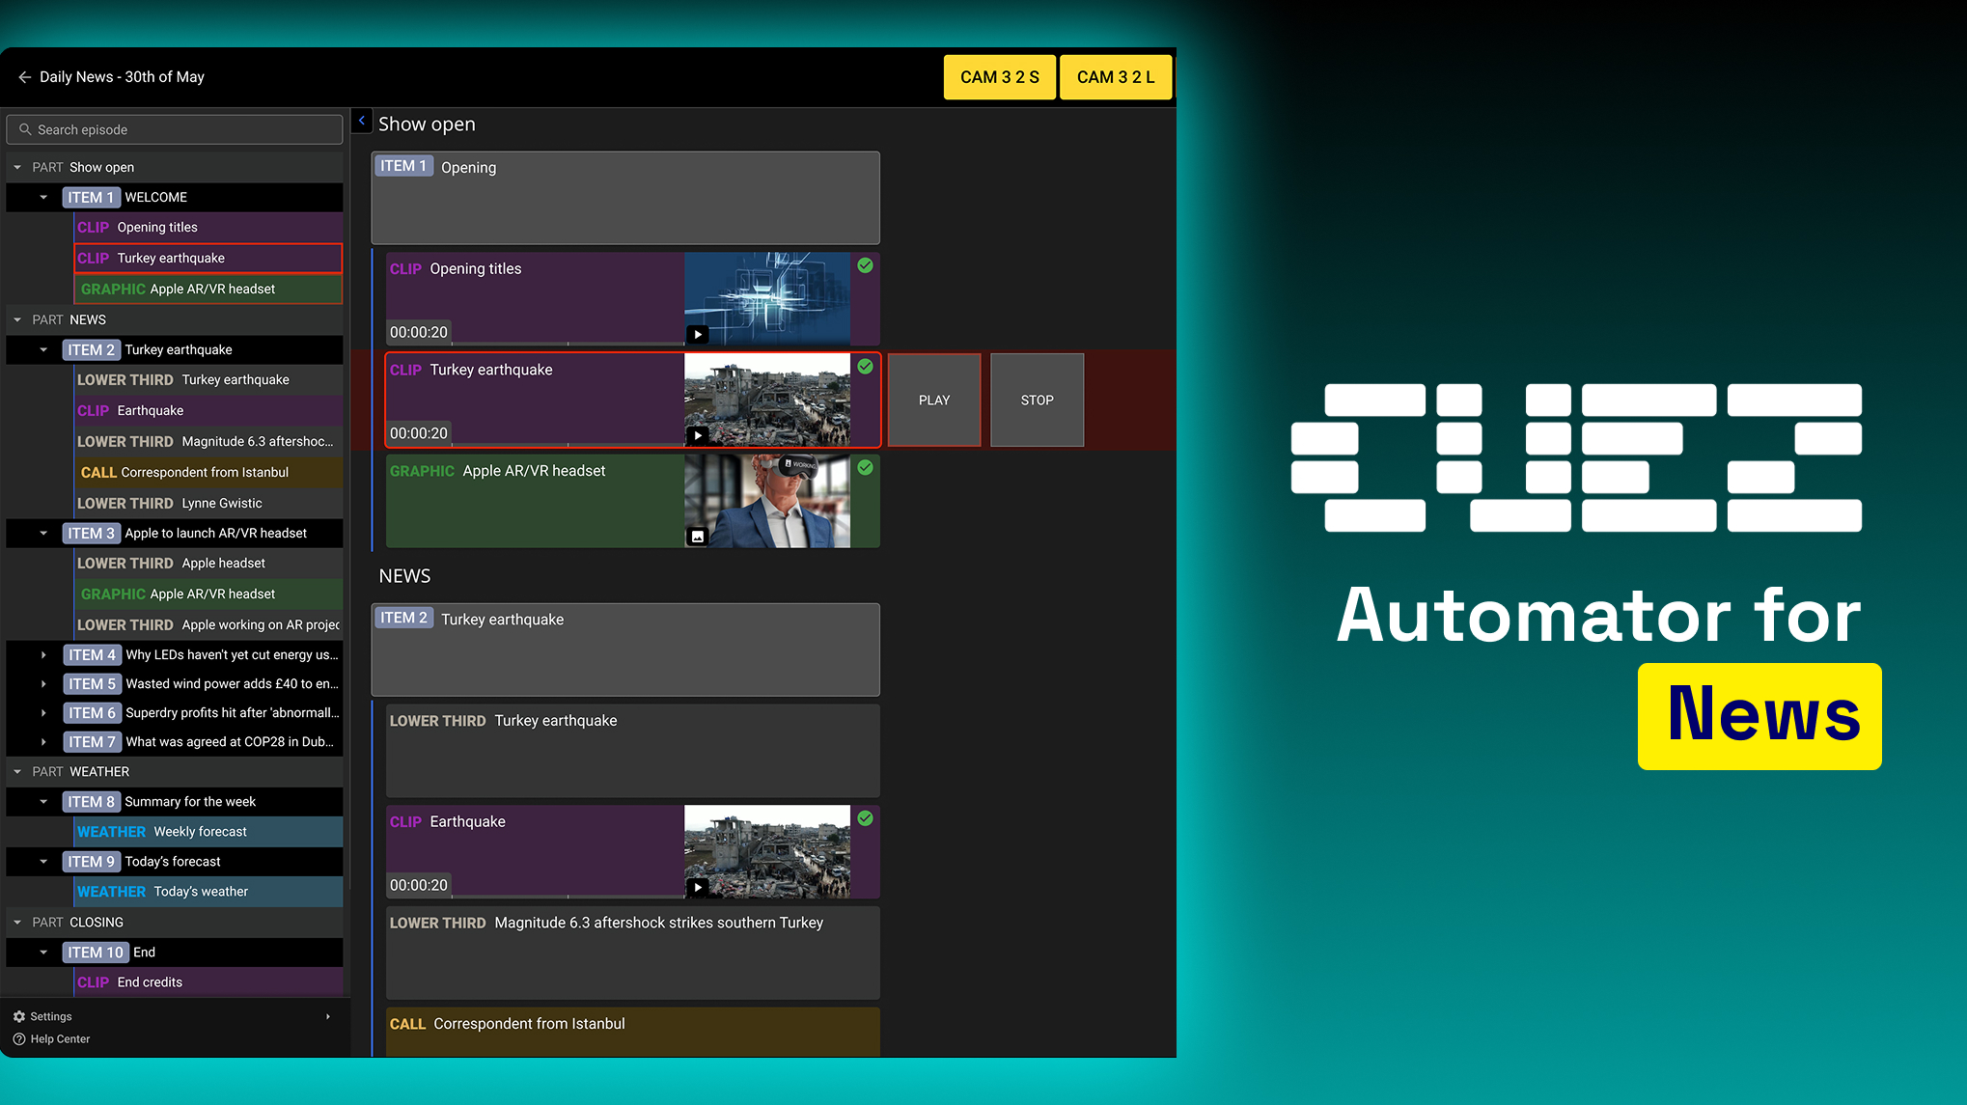
Task: Collapse ITEM 1 WELCOME tree node
Action: pos(43,197)
